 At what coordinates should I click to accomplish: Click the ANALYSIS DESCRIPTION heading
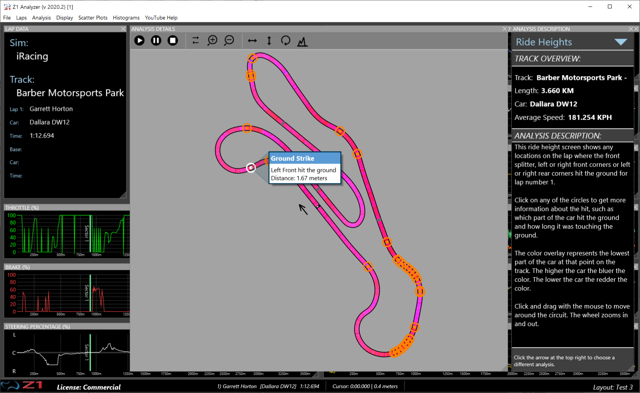click(x=558, y=136)
